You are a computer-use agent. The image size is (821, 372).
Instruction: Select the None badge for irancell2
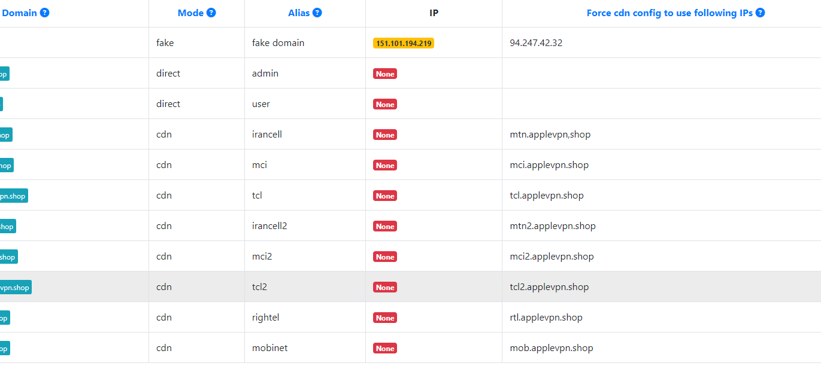(385, 226)
